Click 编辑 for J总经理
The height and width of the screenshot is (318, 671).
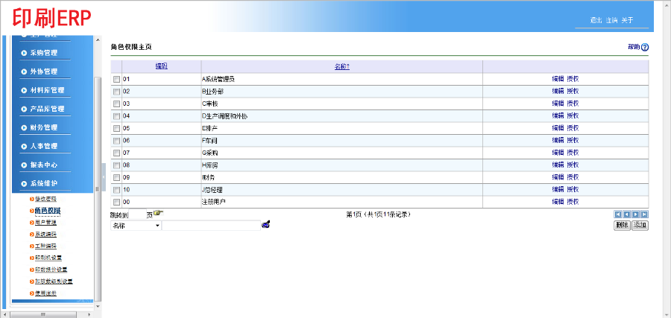click(558, 189)
